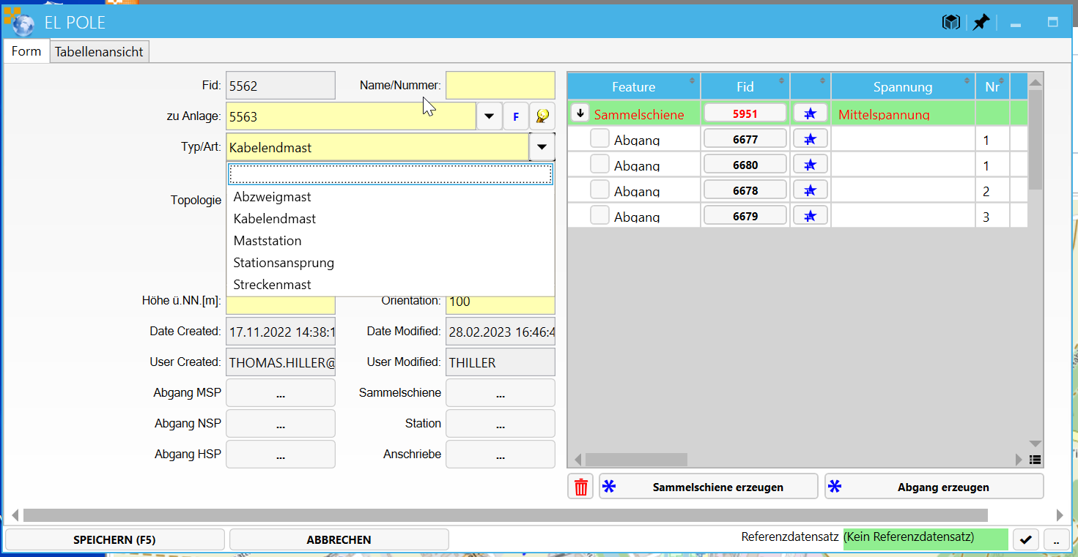
Task: Close the Typ/Art dropdown via its arrow
Action: 542,147
